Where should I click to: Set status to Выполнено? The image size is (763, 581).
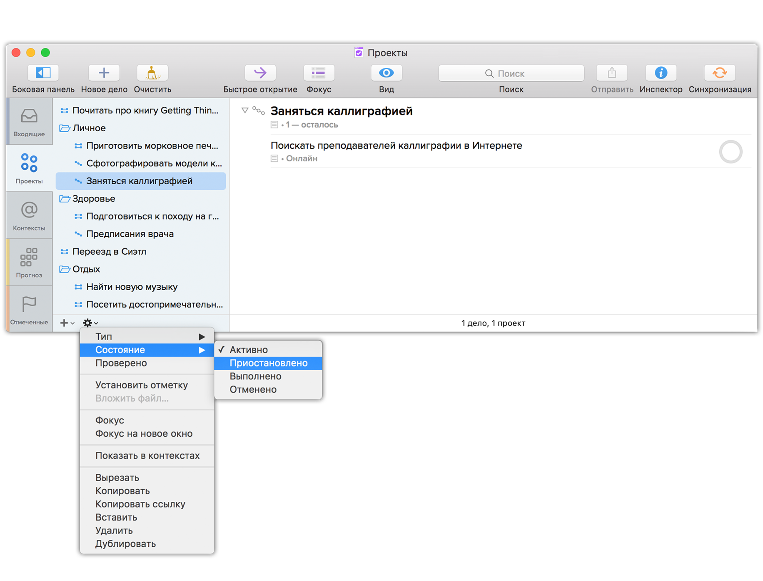268,376
